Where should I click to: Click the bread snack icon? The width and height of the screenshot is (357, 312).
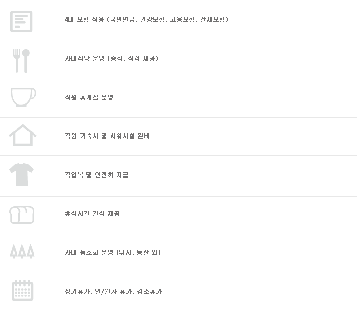click(22, 214)
